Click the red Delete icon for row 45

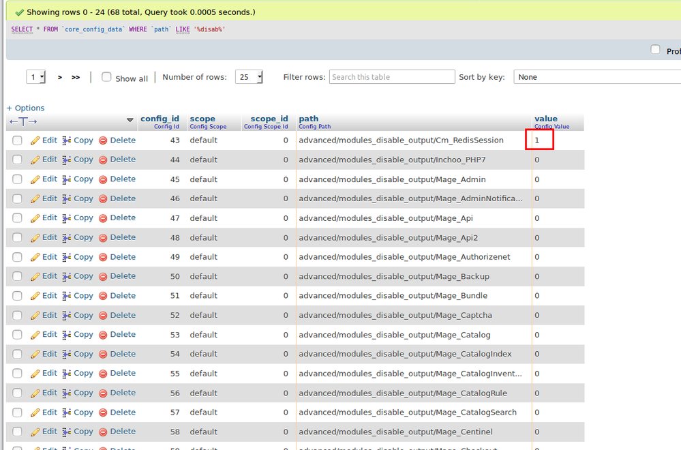click(x=104, y=179)
